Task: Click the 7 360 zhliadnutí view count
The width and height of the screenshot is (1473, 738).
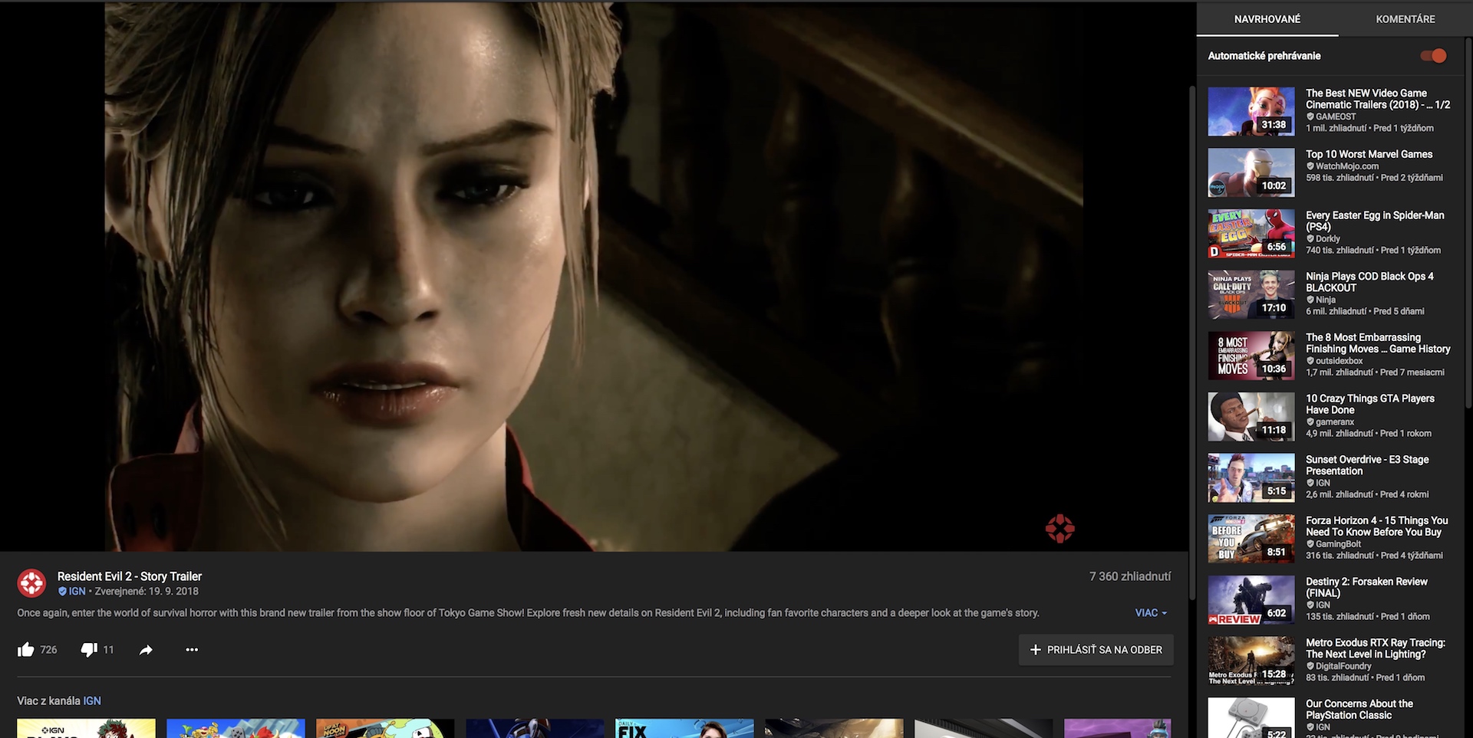Action: (x=1130, y=576)
